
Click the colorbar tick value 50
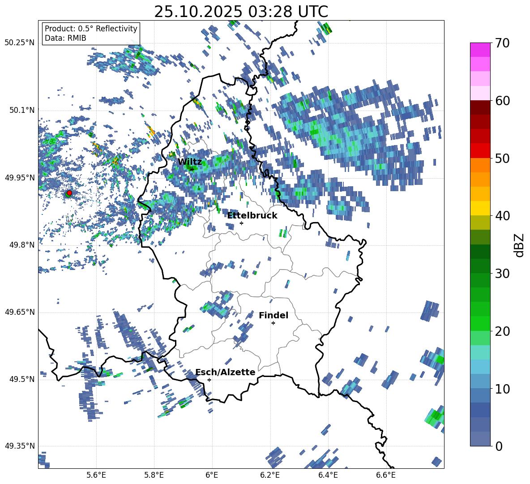[502, 158]
